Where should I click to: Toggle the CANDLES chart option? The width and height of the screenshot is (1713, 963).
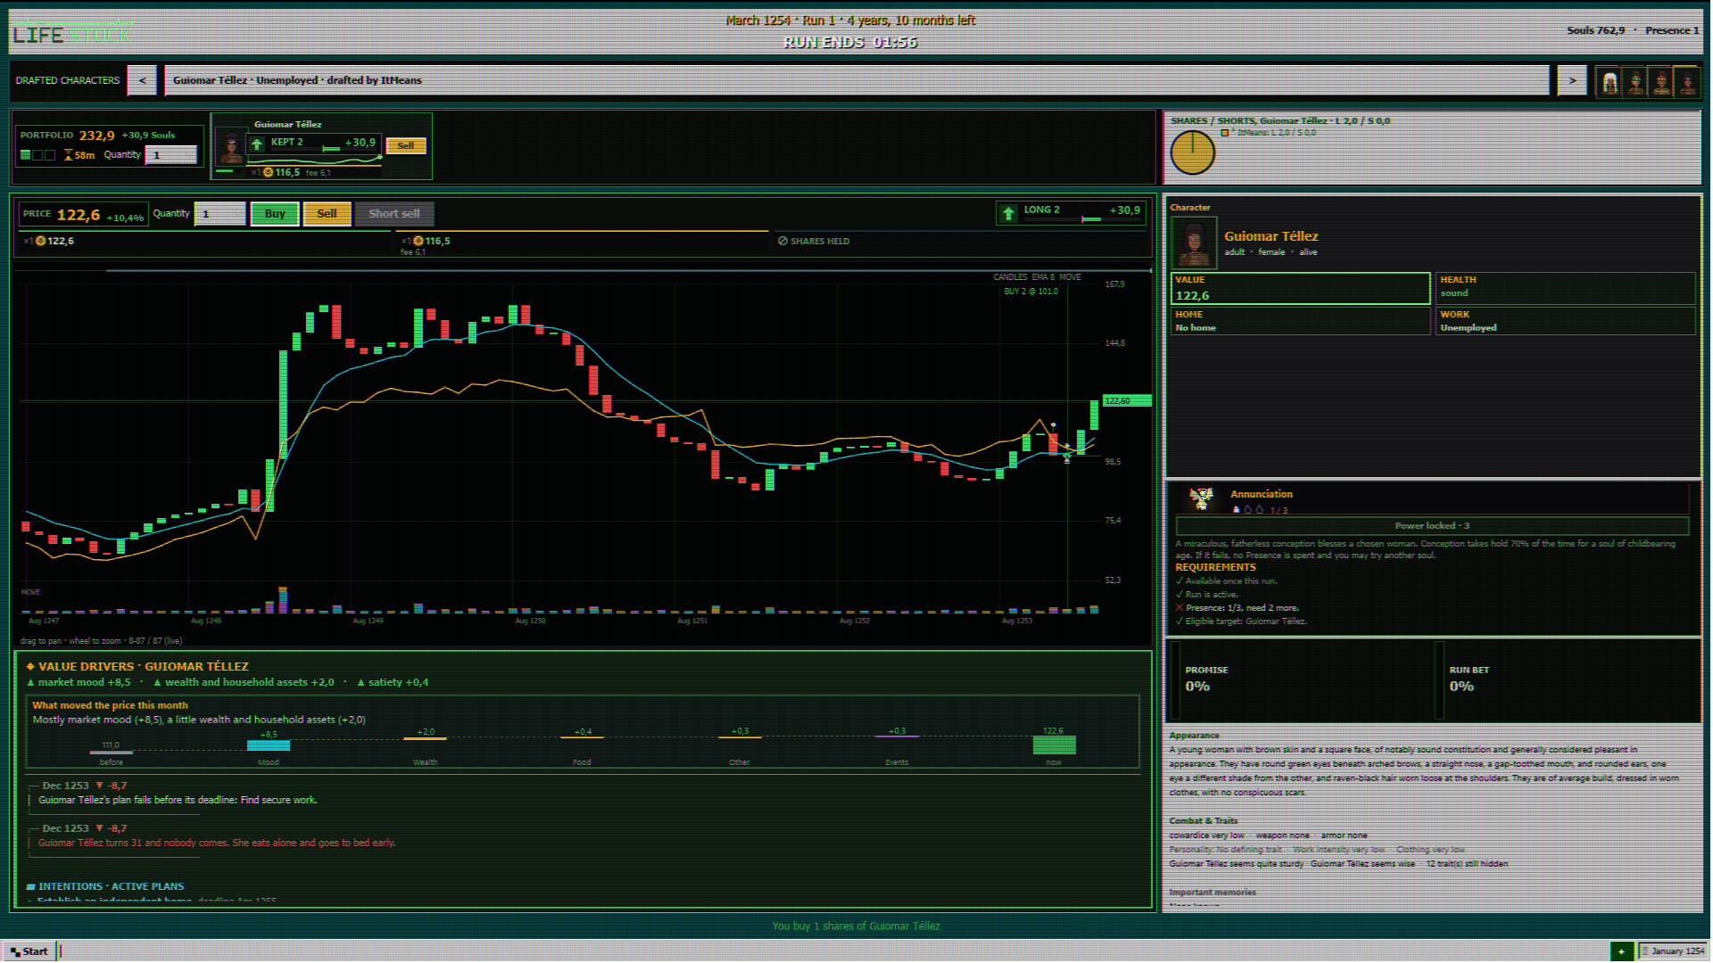click(x=1010, y=277)
